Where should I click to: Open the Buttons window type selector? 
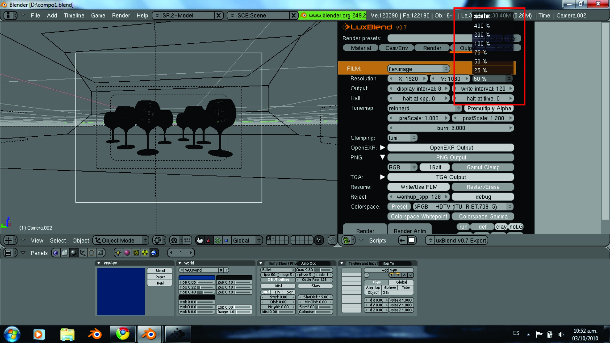click(x=10, y=253)
